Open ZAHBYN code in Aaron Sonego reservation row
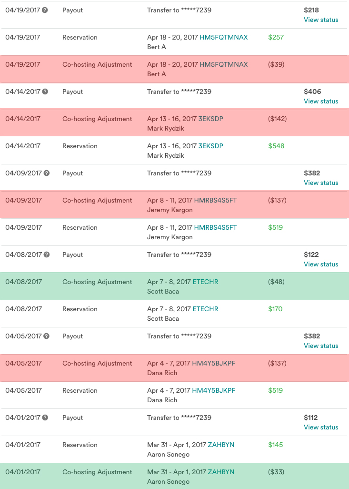The width and height of the screenshot is (349, 489). (x=221, y=444)
